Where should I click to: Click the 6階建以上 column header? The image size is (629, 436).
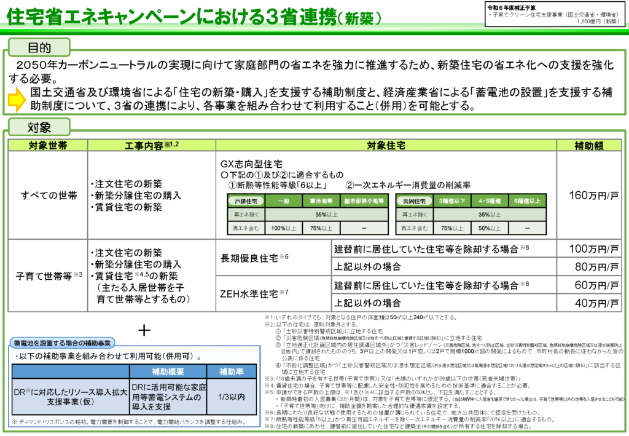[x=527, y=200]
